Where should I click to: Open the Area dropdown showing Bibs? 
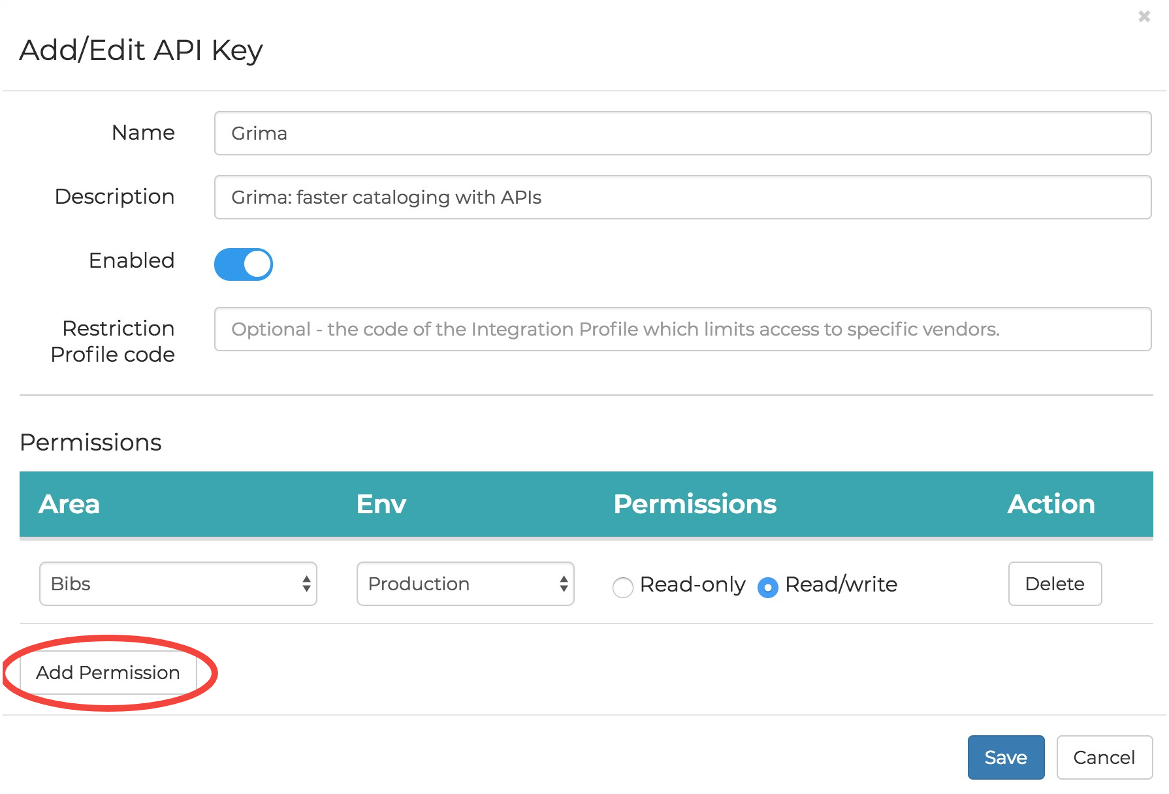tap(177, 584)
